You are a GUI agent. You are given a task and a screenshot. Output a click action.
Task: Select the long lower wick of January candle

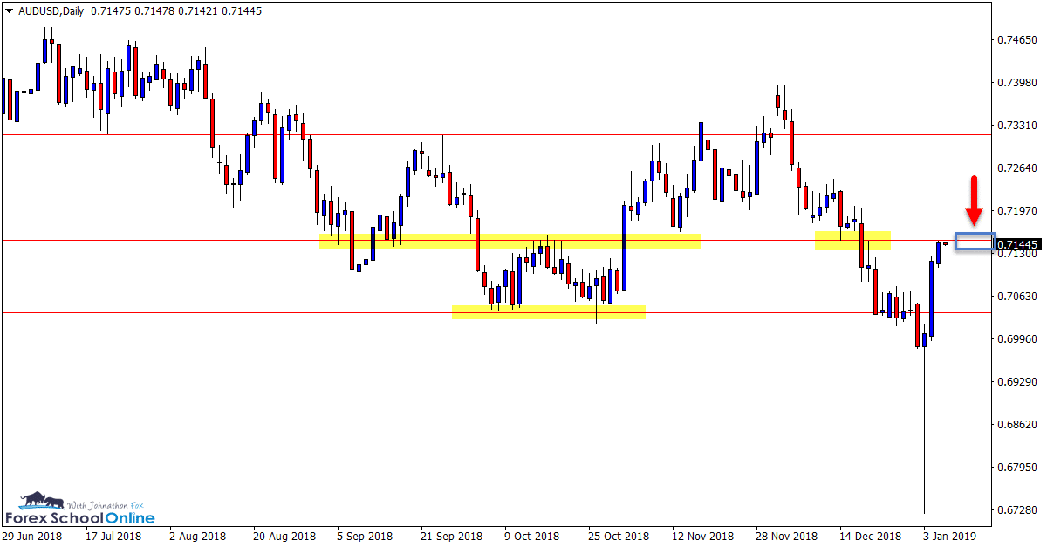tap(924, 436)
